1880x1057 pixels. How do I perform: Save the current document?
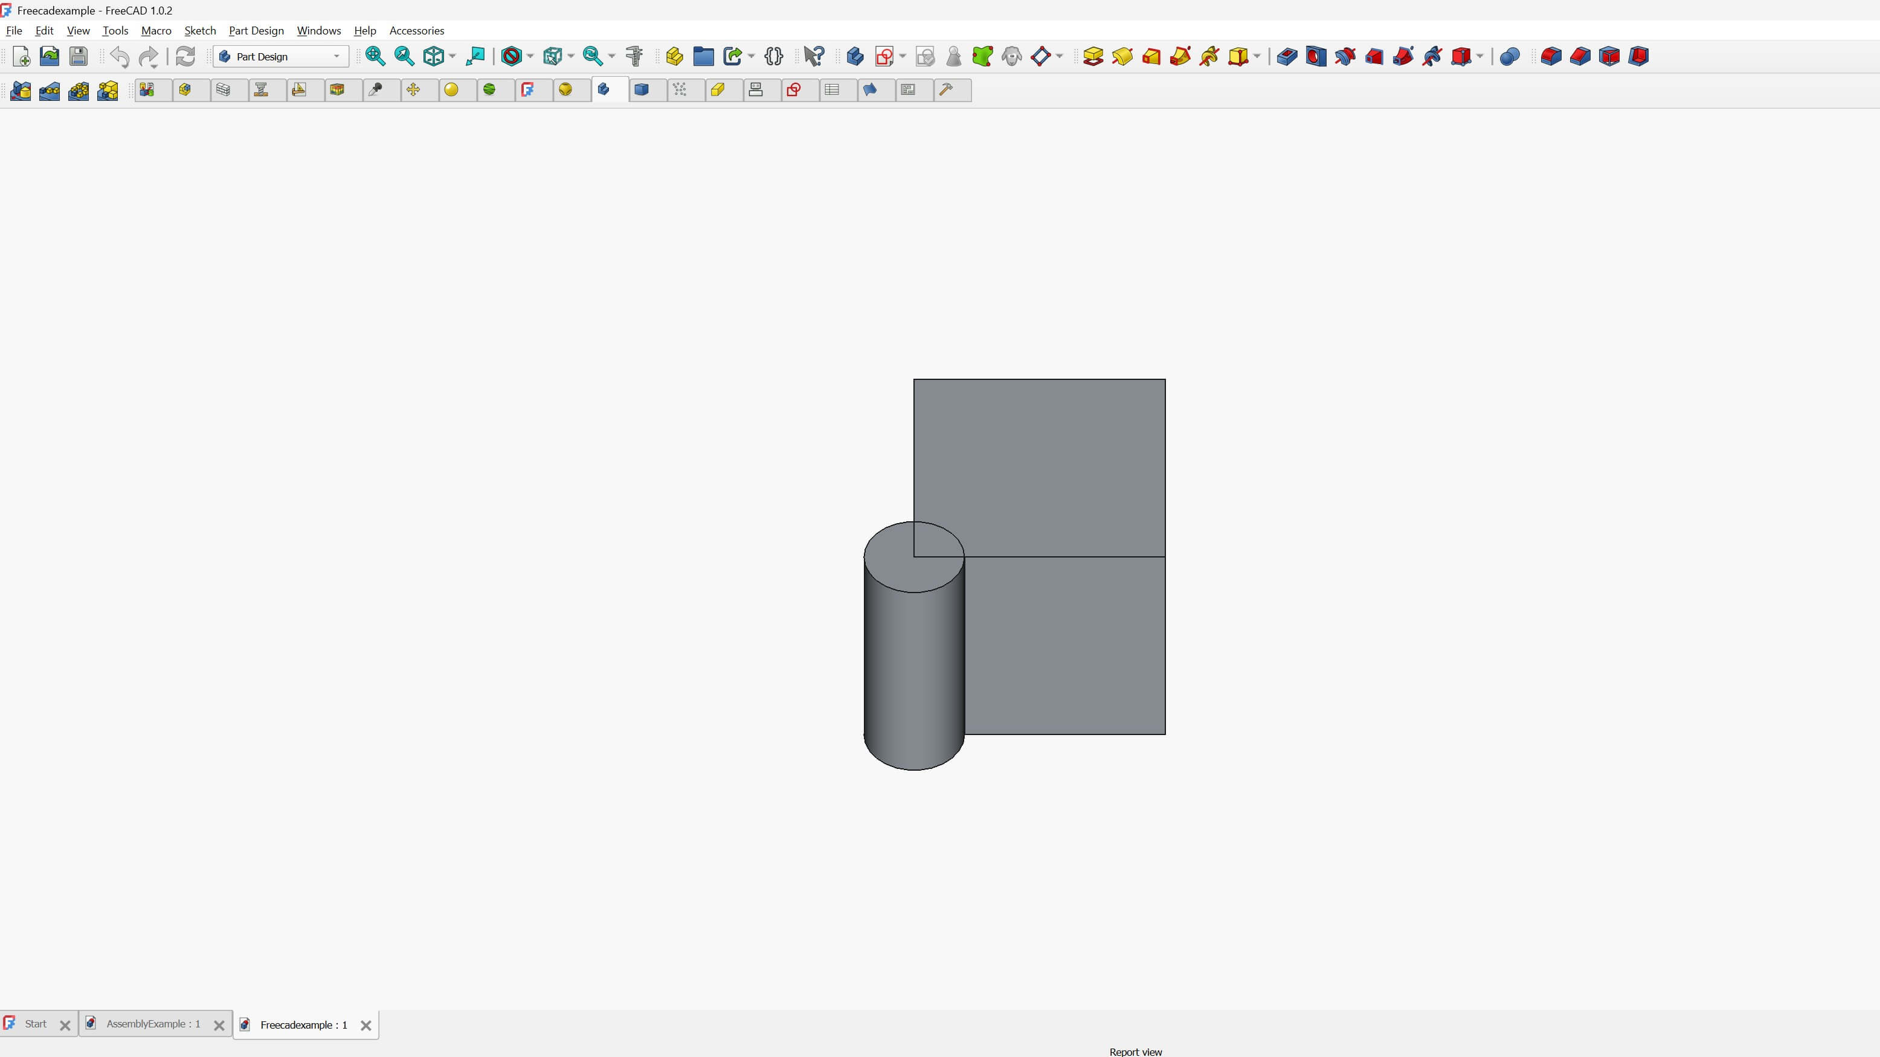pyautogui.click(x=78, y=56)
